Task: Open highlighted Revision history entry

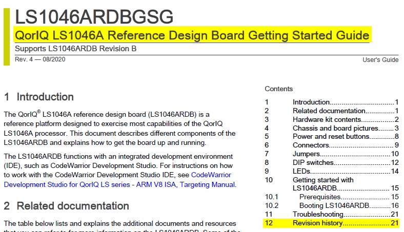Action: point(332,223)
